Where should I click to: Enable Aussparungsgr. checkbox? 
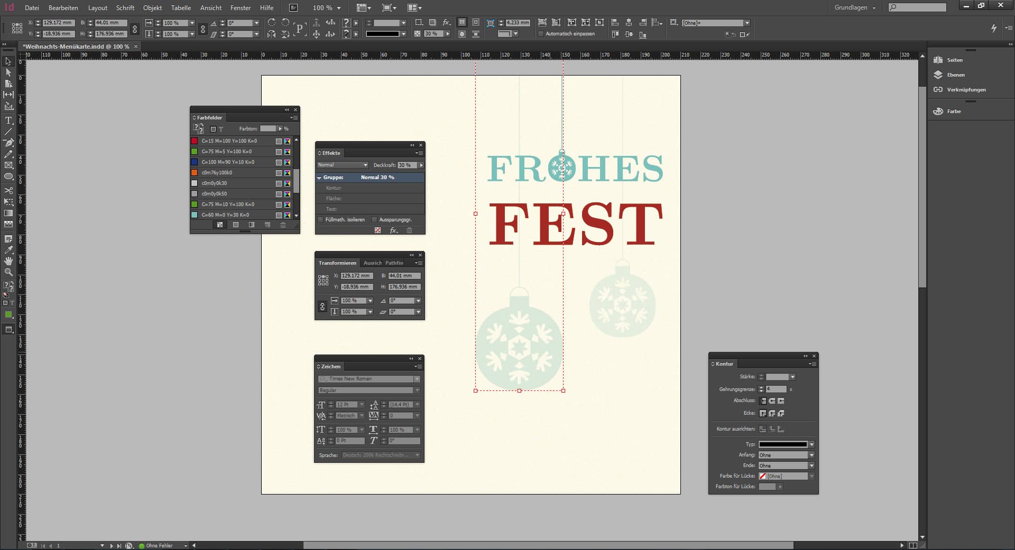374,220
